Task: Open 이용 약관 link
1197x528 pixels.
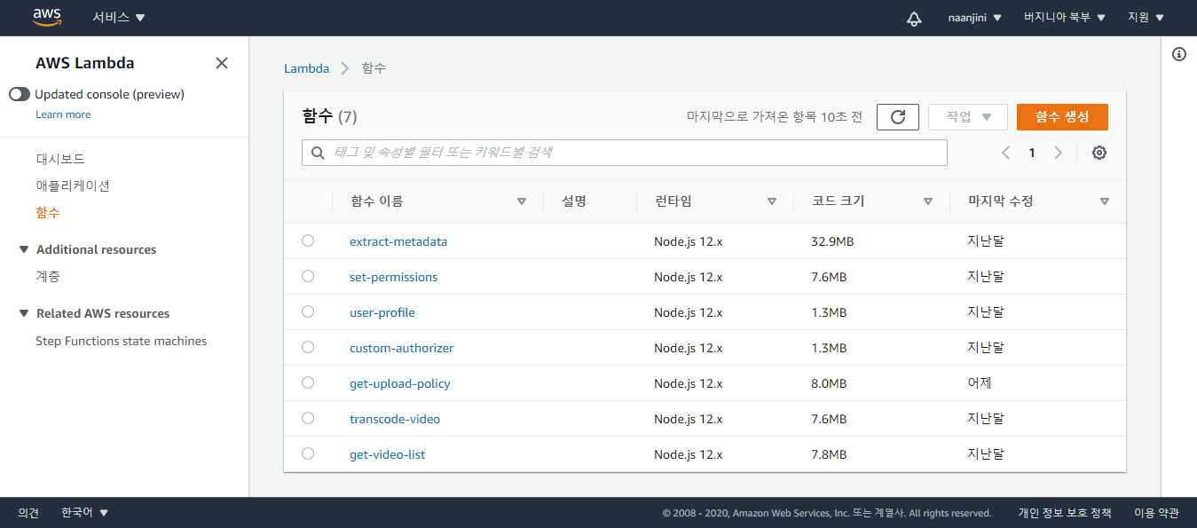Action: click(x=1156, y=513)
